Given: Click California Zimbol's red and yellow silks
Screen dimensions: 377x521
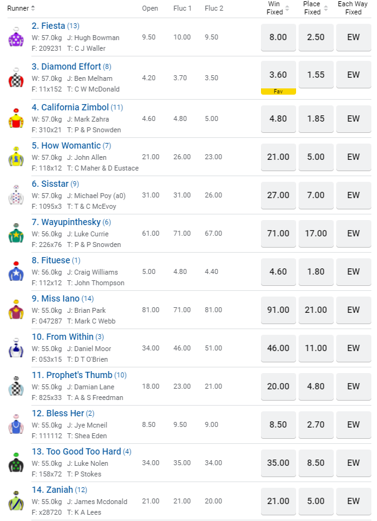Looking at the screenshot, I should click(15, 118).
